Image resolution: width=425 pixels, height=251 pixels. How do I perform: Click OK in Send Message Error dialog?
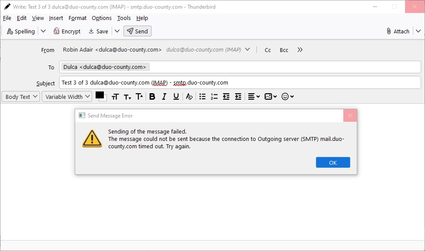(x=333, y=162)
